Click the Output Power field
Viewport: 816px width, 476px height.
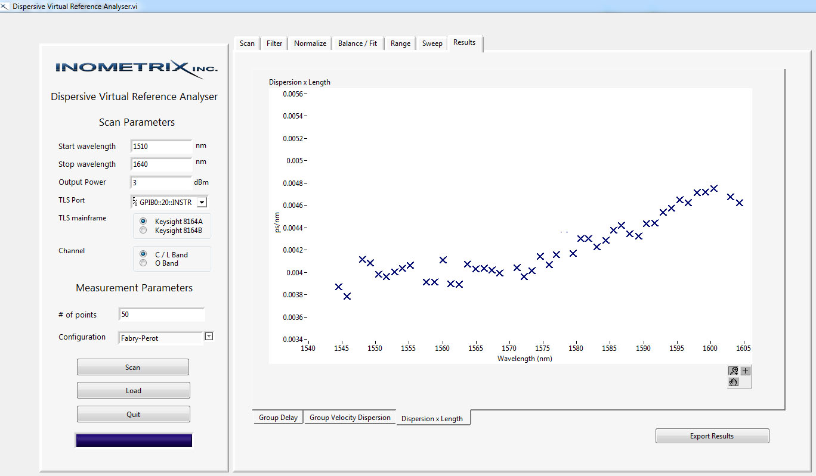161,182
